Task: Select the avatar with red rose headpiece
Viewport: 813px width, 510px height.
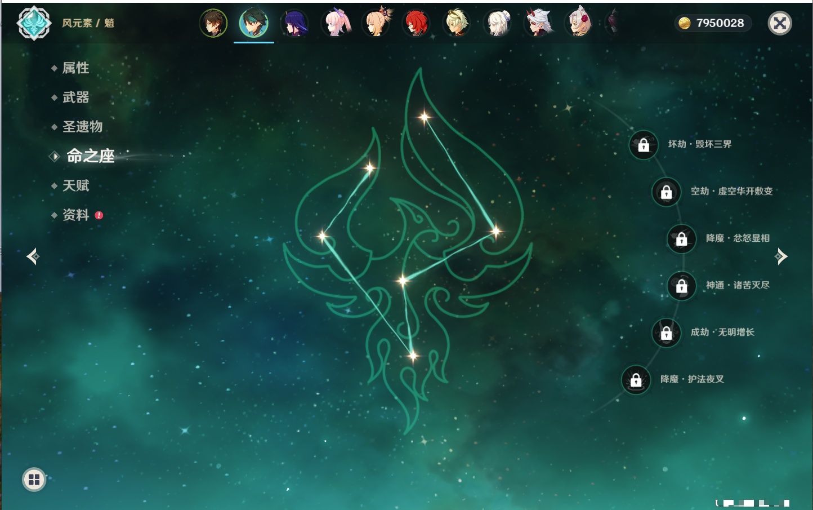Action: tap(579, 23)
